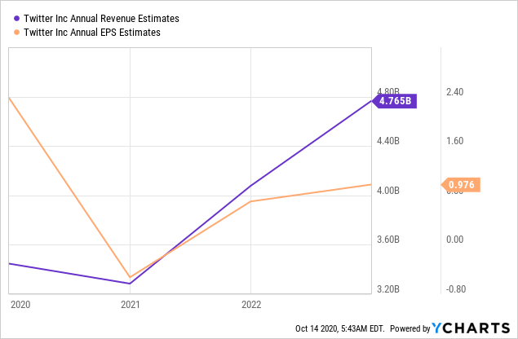
Task: Select 'Twitter Inc Annual EPS Estimates' legend label
Action: click(92, 33)
